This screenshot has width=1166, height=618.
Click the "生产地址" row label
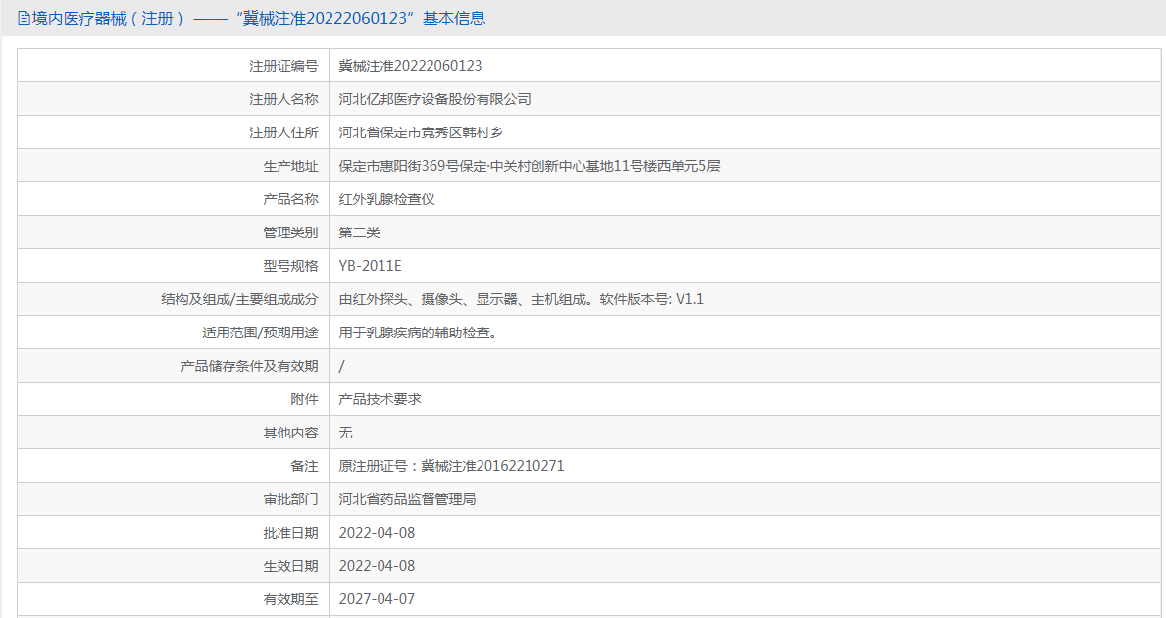[290, 166]
